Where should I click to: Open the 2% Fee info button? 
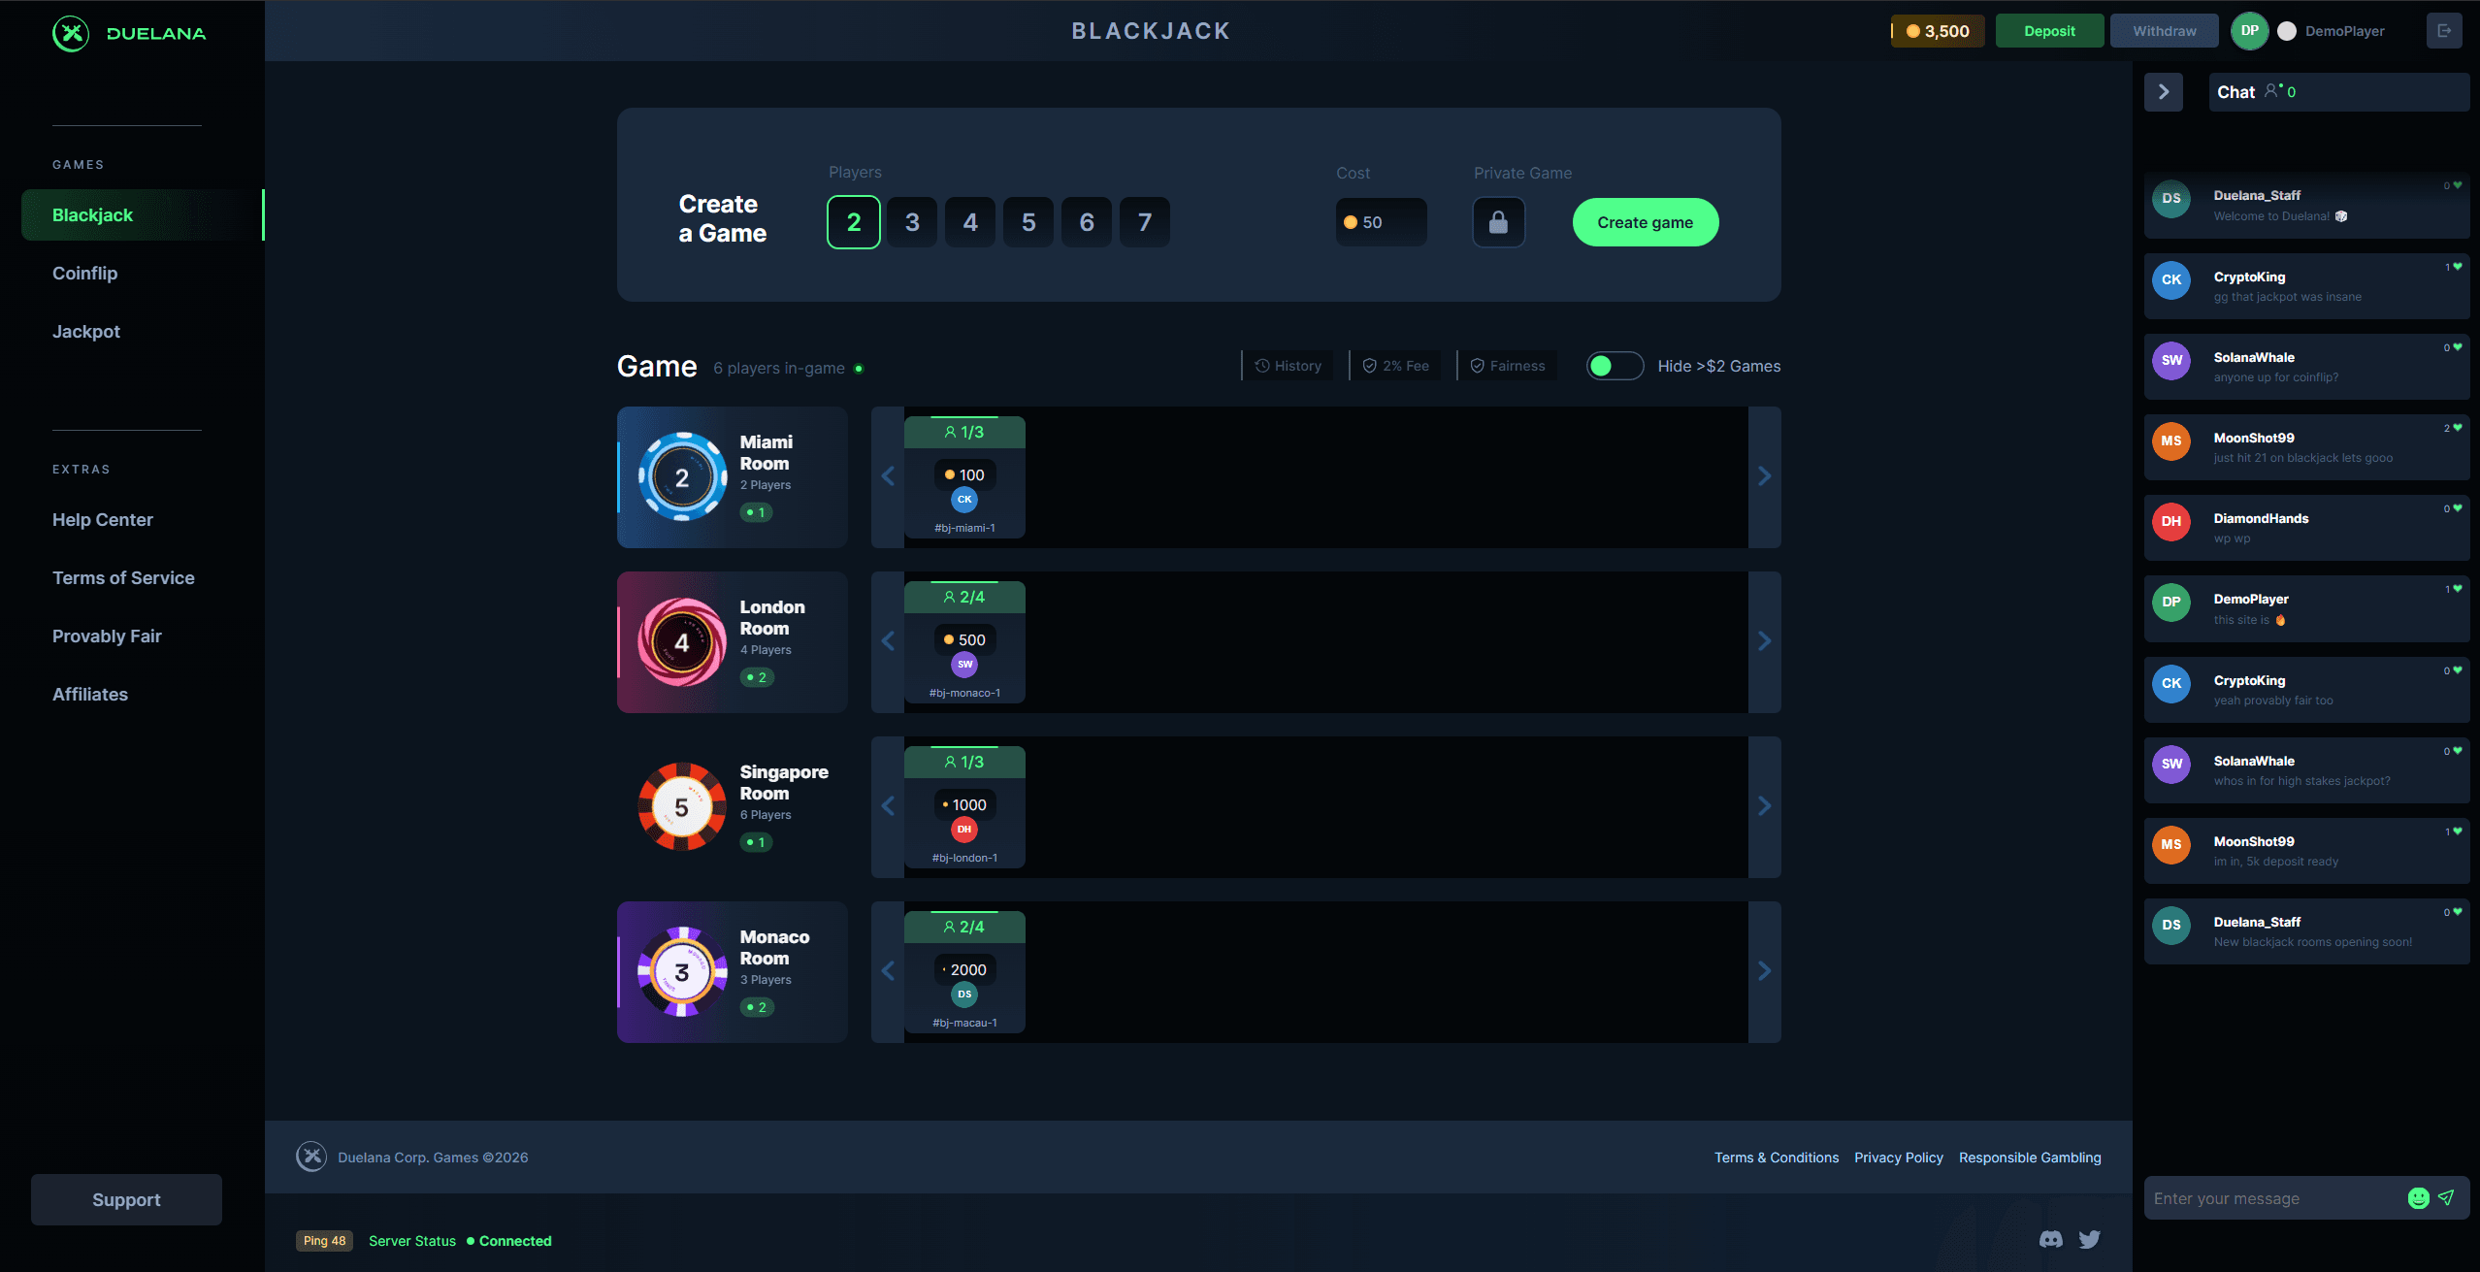tap(1396, 366)
